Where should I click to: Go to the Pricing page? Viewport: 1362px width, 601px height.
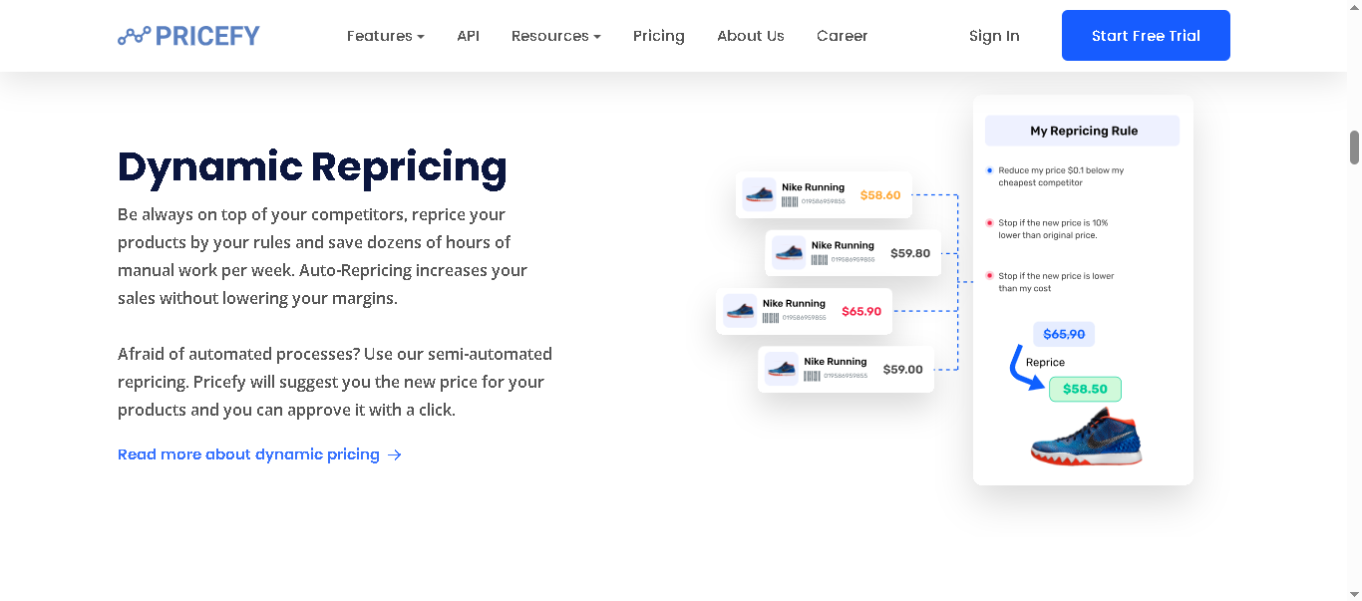[x=658, y=36]
